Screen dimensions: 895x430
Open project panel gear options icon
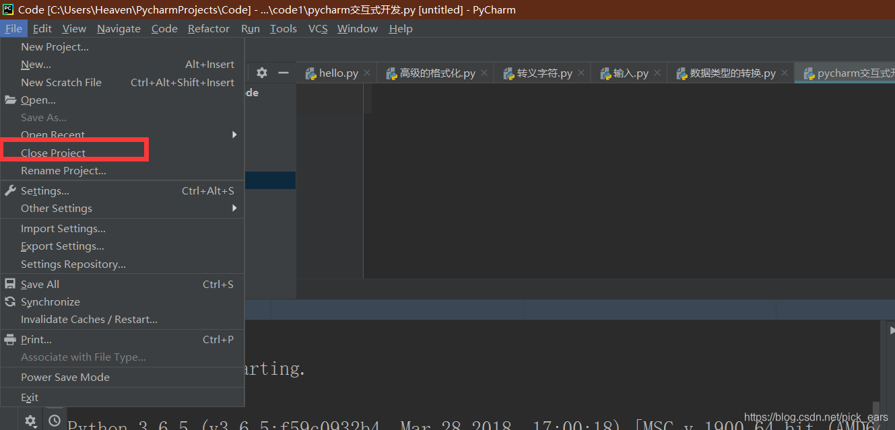tap(262, 73)
